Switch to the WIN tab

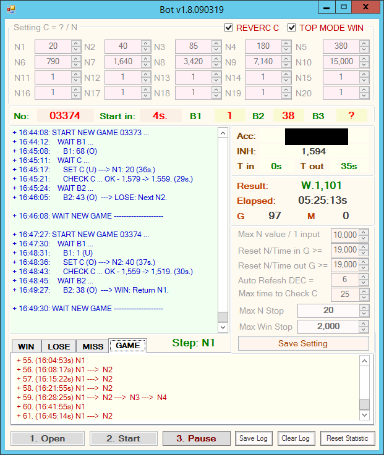(26, 346)
